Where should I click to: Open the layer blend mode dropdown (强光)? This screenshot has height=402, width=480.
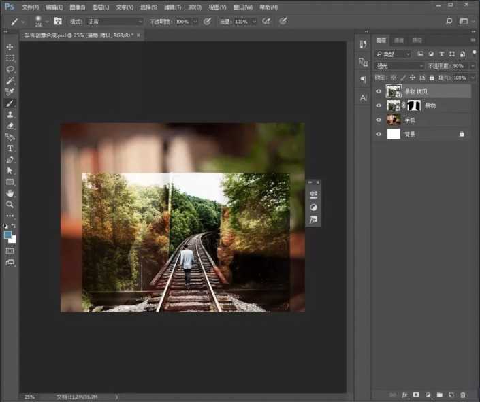[x=400, y=66]
